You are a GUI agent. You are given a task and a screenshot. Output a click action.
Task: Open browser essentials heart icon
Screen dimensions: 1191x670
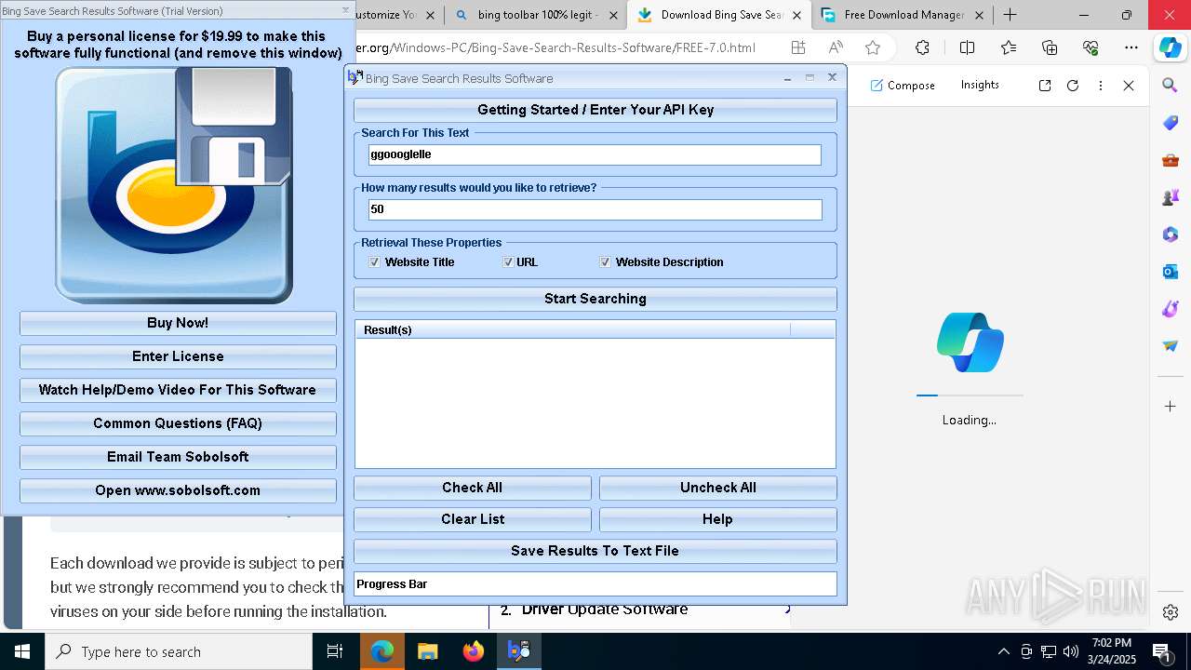[1091, 47]
